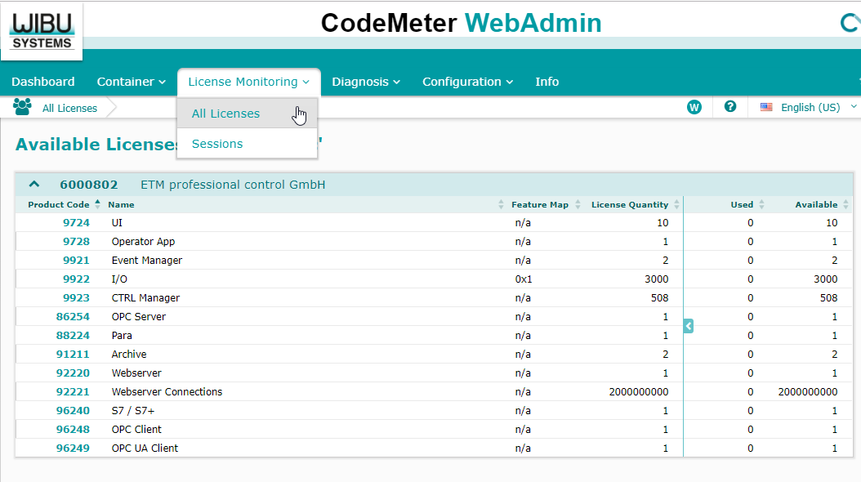Sort by Product Code column arrows

pyautogui.click(x=98, y=204)
